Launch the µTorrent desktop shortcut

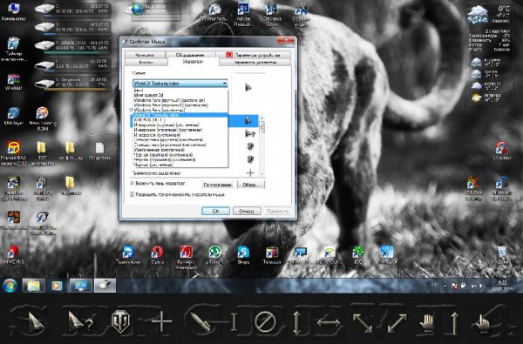click(x=214, y=255)
